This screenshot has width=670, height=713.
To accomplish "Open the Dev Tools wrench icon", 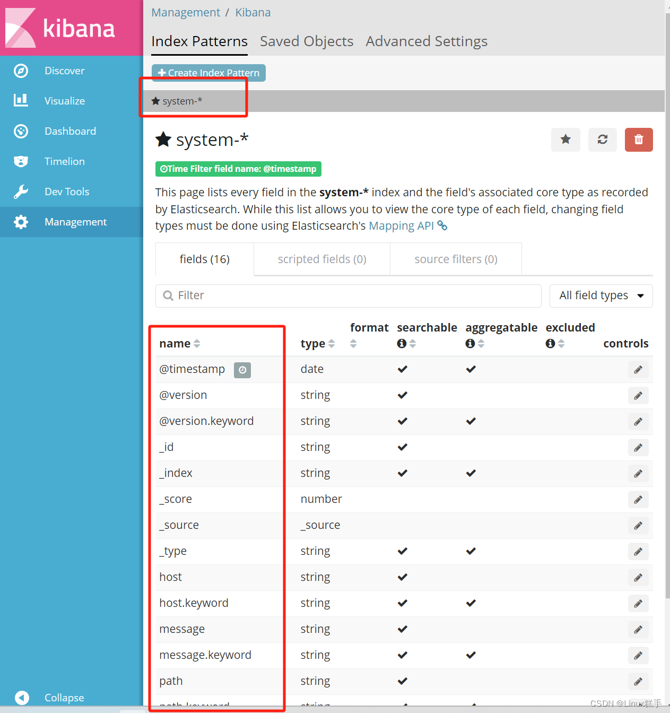I will coord(21,192).
